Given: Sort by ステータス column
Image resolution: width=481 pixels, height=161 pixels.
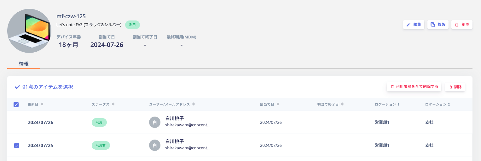Looking at the screenshot, I should point(103,104).
